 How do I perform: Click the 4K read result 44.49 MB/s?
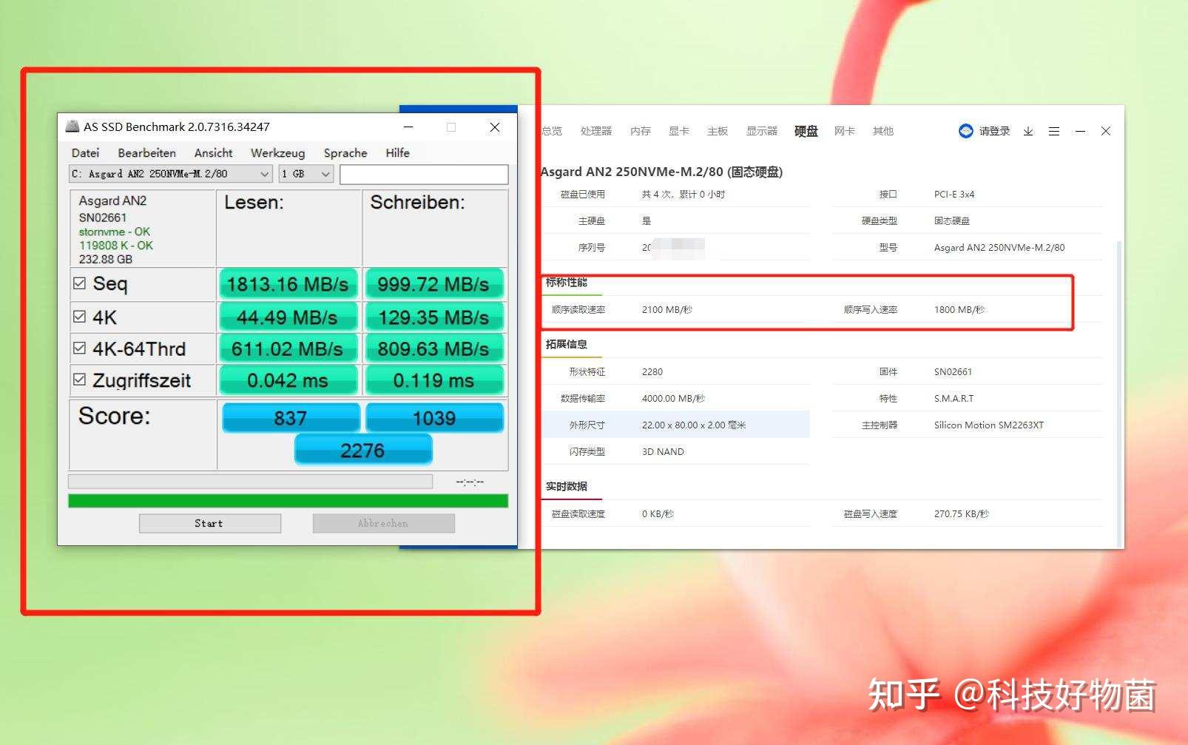tap(288, 317)
